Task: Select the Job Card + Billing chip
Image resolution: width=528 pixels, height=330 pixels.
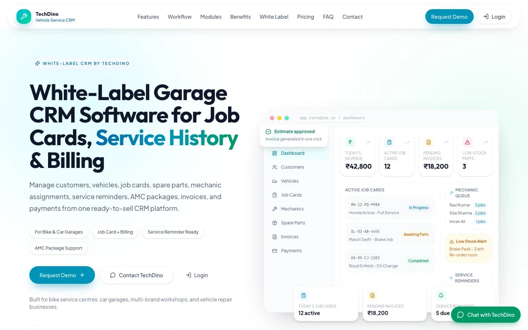Action: coord(115,232)
